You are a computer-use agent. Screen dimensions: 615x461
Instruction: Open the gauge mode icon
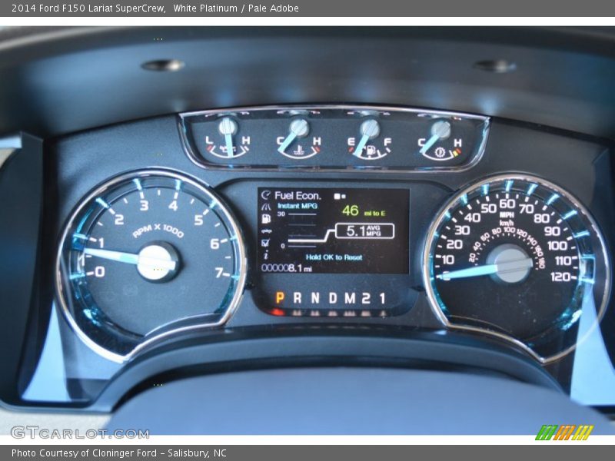266,206
